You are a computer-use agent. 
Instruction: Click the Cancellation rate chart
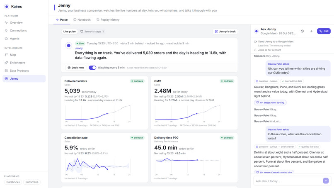click(98, 166)
